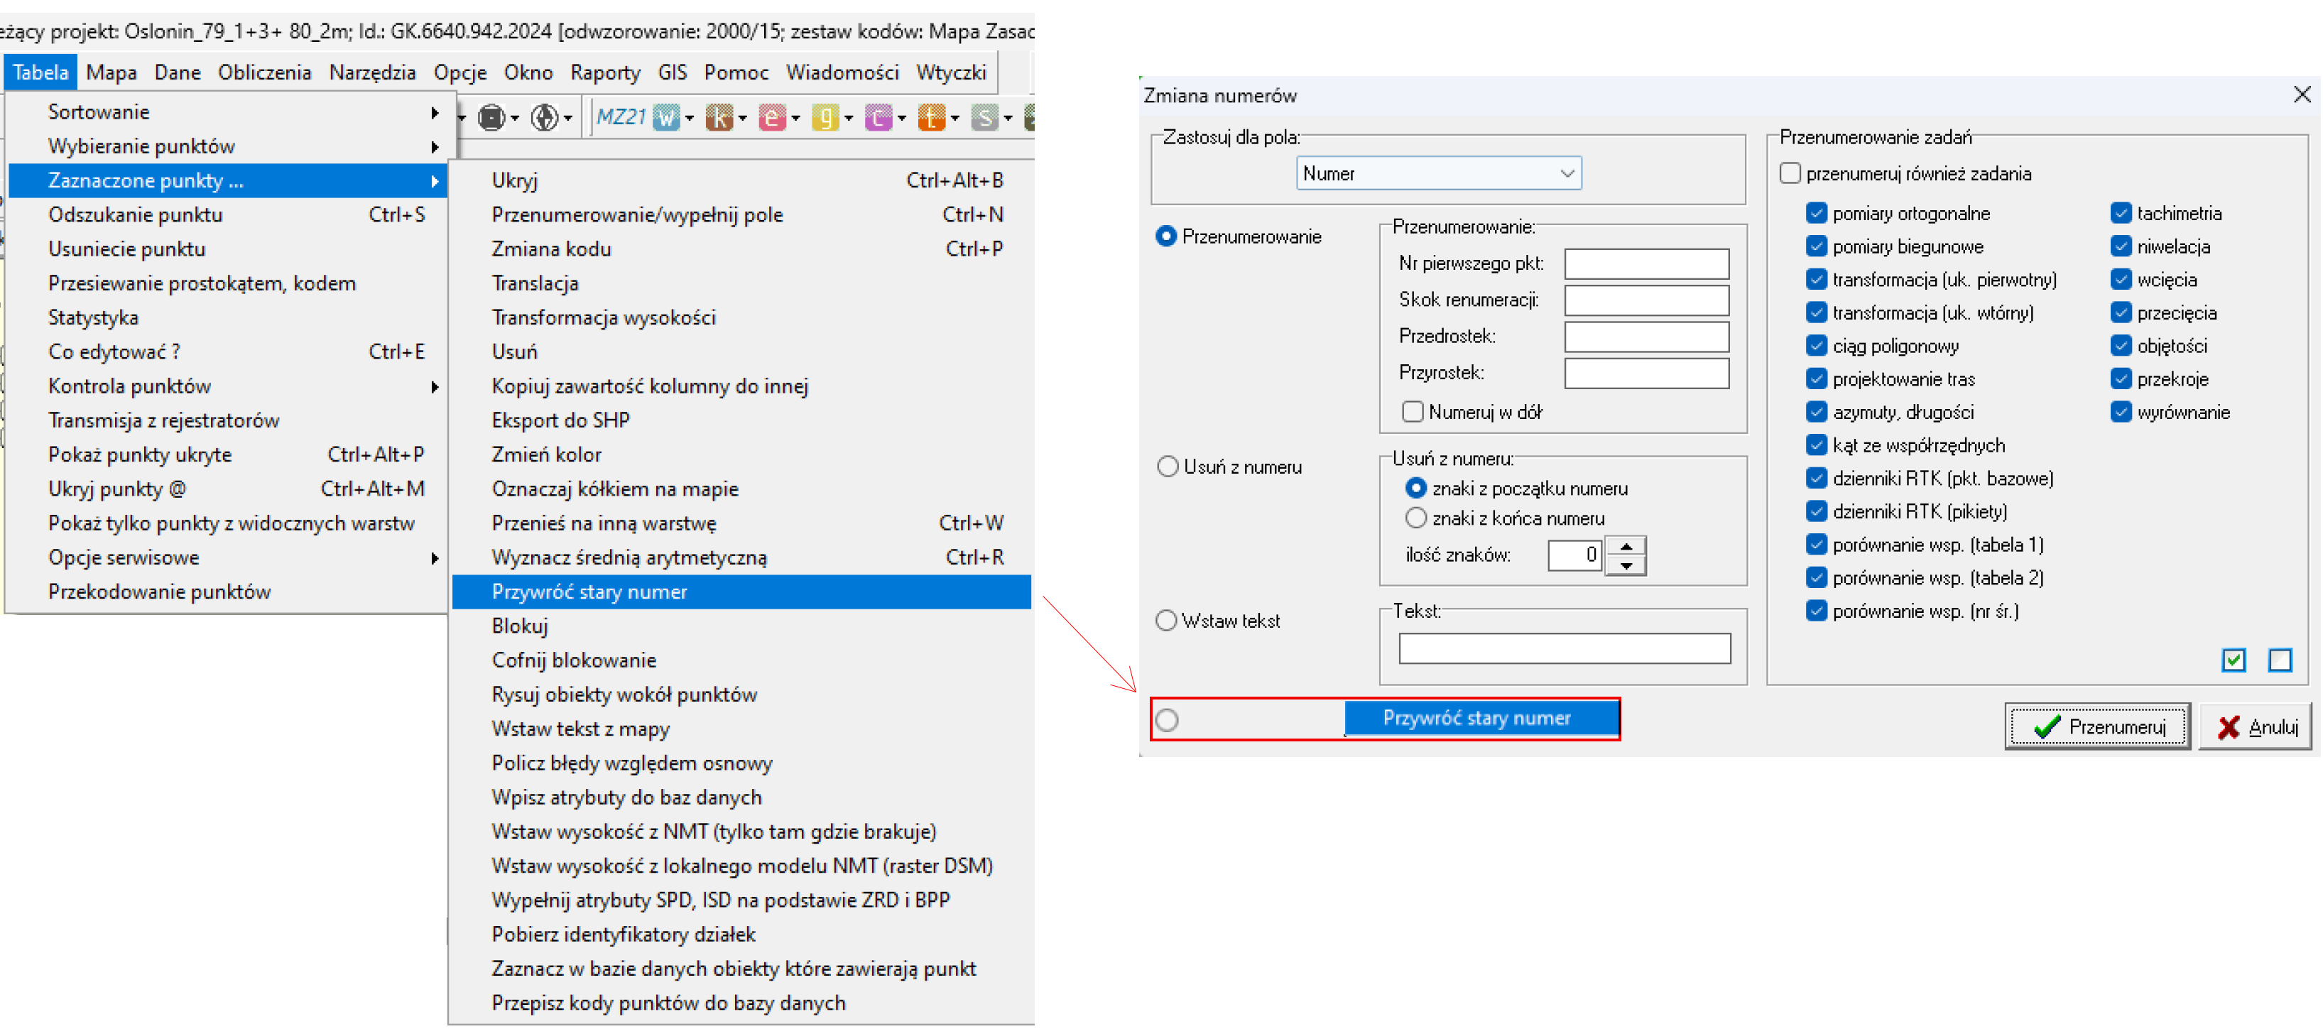Click the 'Przenumeruj' button
Viewport: 2323px width, 1029px height.
pyautogui.click(x=2096, y=727)
